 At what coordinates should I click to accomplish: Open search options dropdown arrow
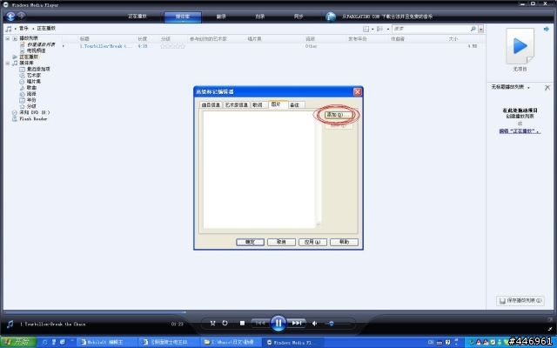click(x=481, y=29)
